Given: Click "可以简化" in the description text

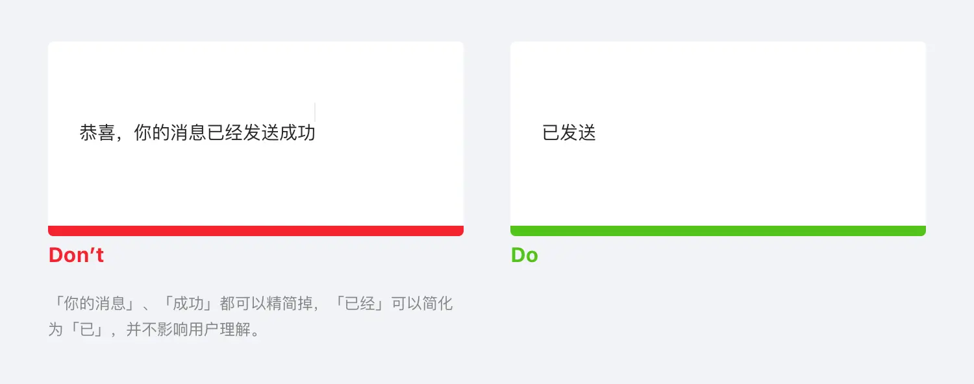Looking at the screenshot, I should (x=422, y=304).
